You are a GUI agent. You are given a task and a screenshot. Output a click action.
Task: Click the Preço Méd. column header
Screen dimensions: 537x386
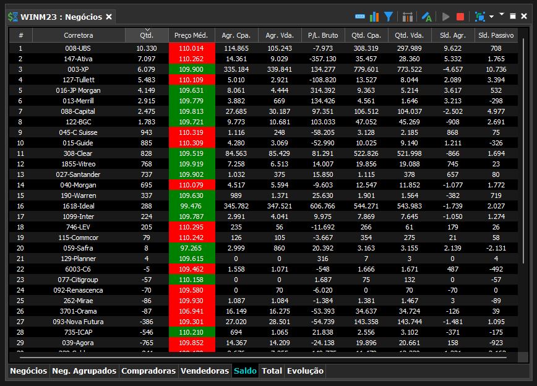click(191, 35)
